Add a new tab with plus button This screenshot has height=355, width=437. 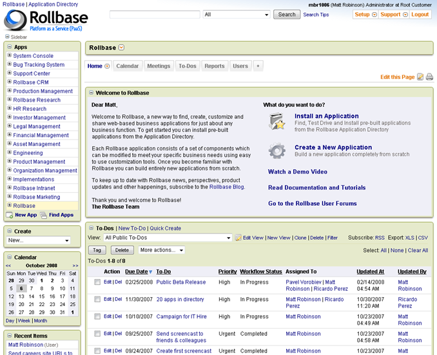(258, 66)
